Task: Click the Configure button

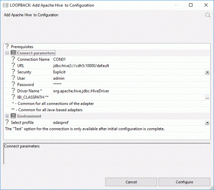Action: point(184,182)
